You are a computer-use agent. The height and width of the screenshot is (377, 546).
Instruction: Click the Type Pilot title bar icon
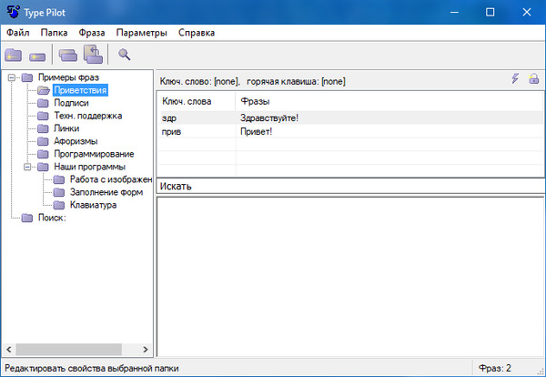click(x=12, y=12)
